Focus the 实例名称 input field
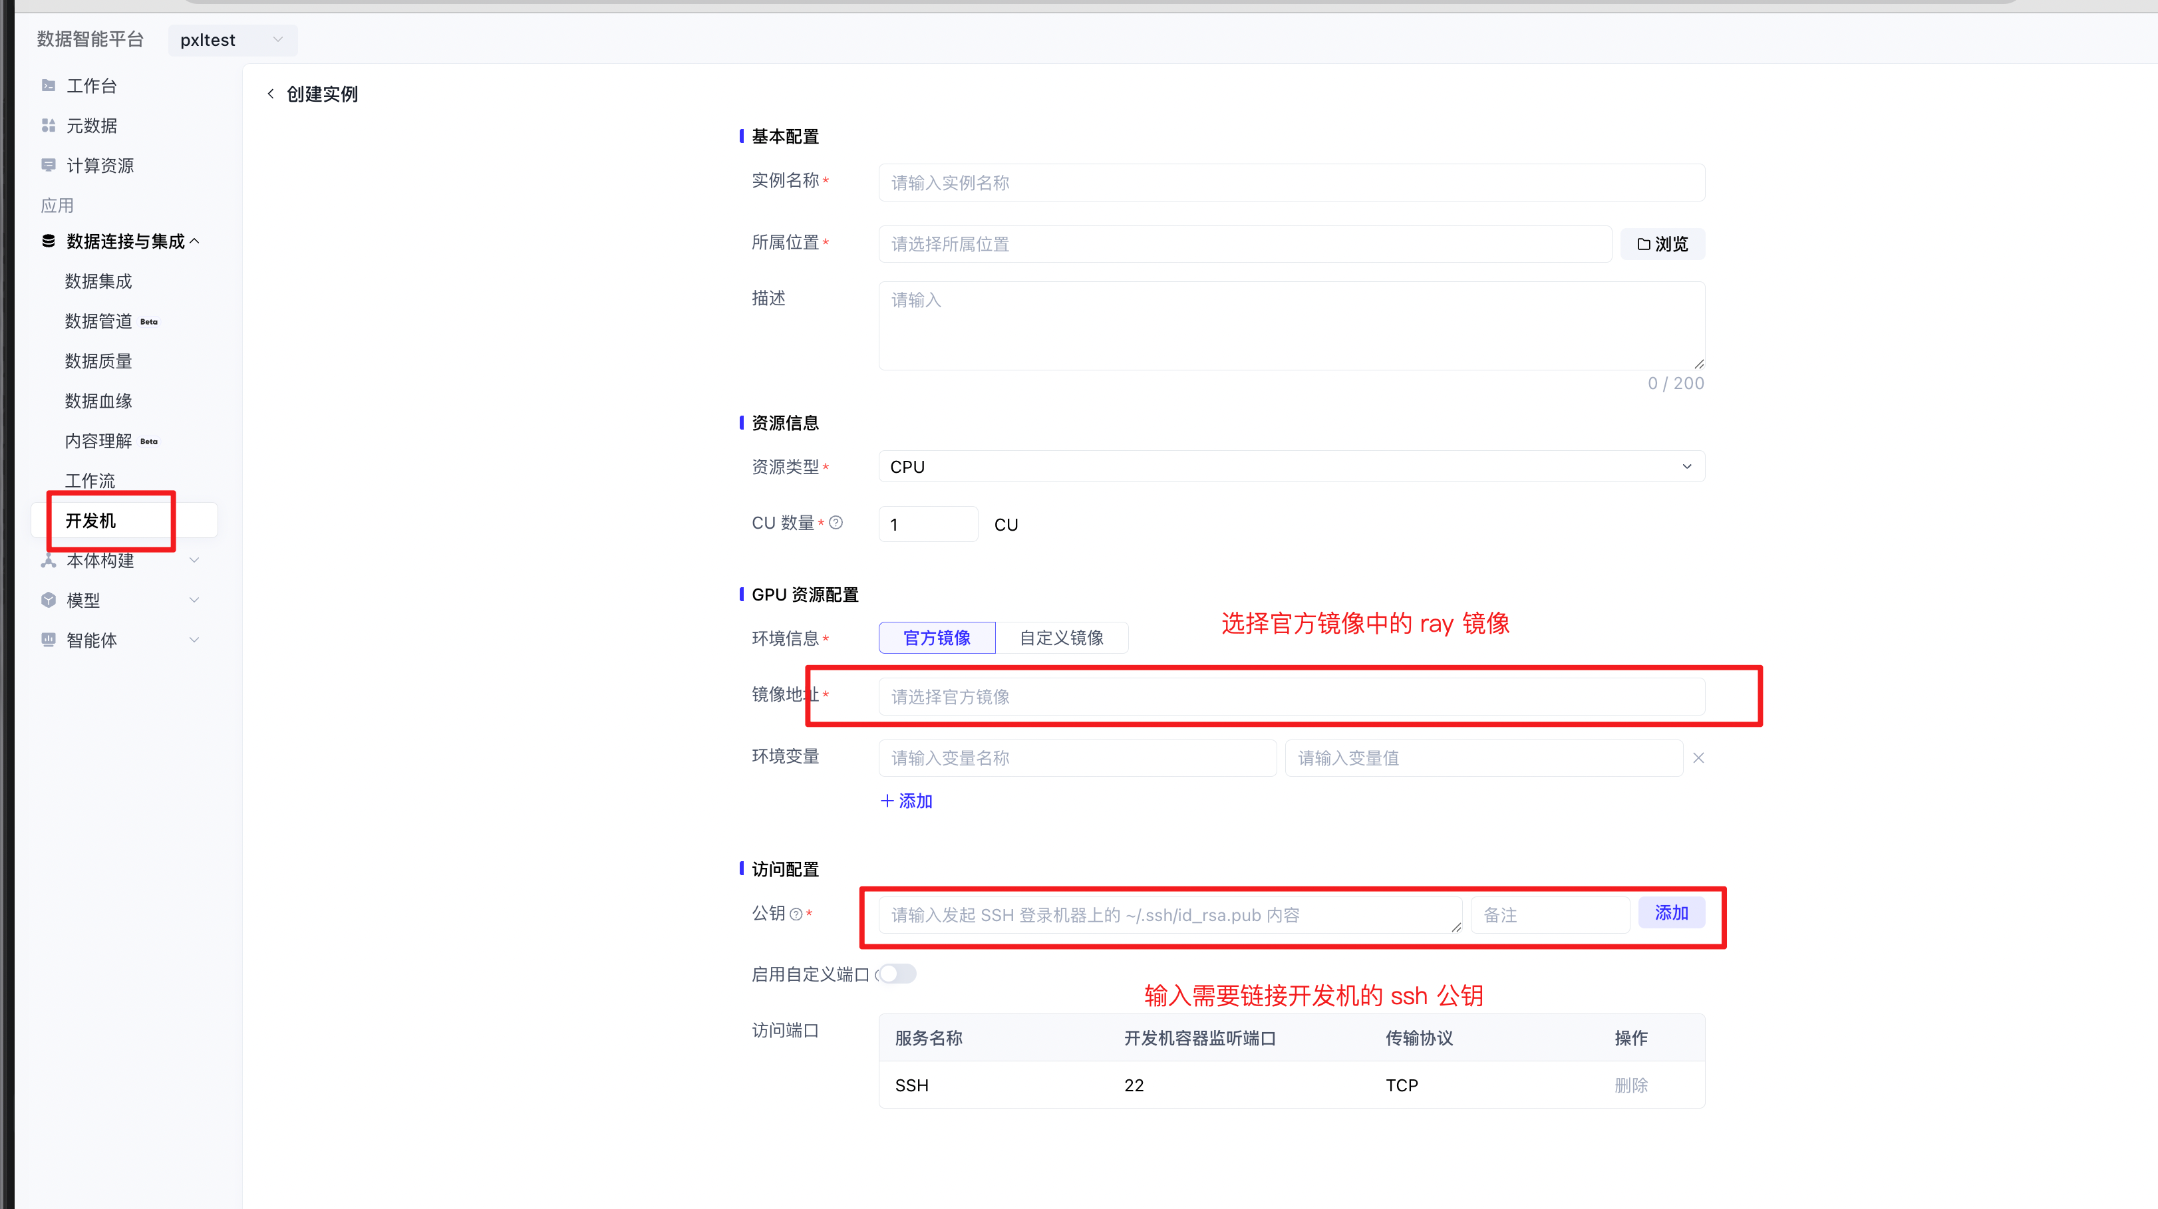Screen dimensions: 2158x1209 click(1291, 182)
